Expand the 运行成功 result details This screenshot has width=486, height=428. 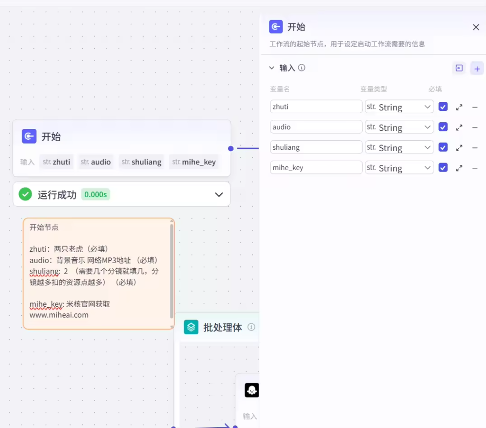pos(219,194)
